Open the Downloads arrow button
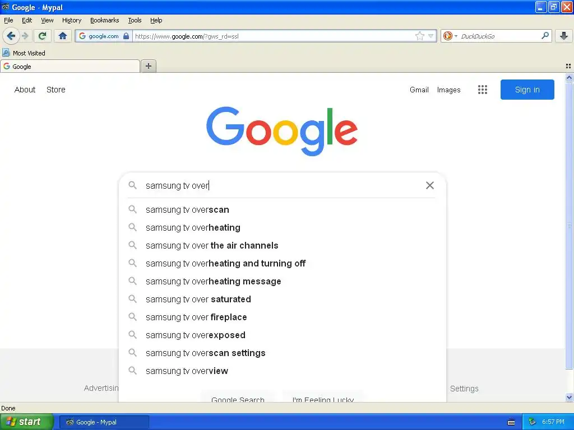The width and height of the screenshot is (574, 430). coord(564,36)
